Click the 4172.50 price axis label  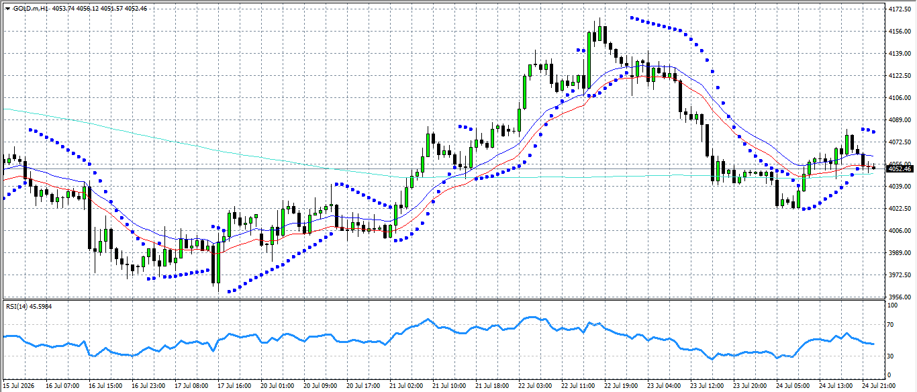(x=898, y=10)
